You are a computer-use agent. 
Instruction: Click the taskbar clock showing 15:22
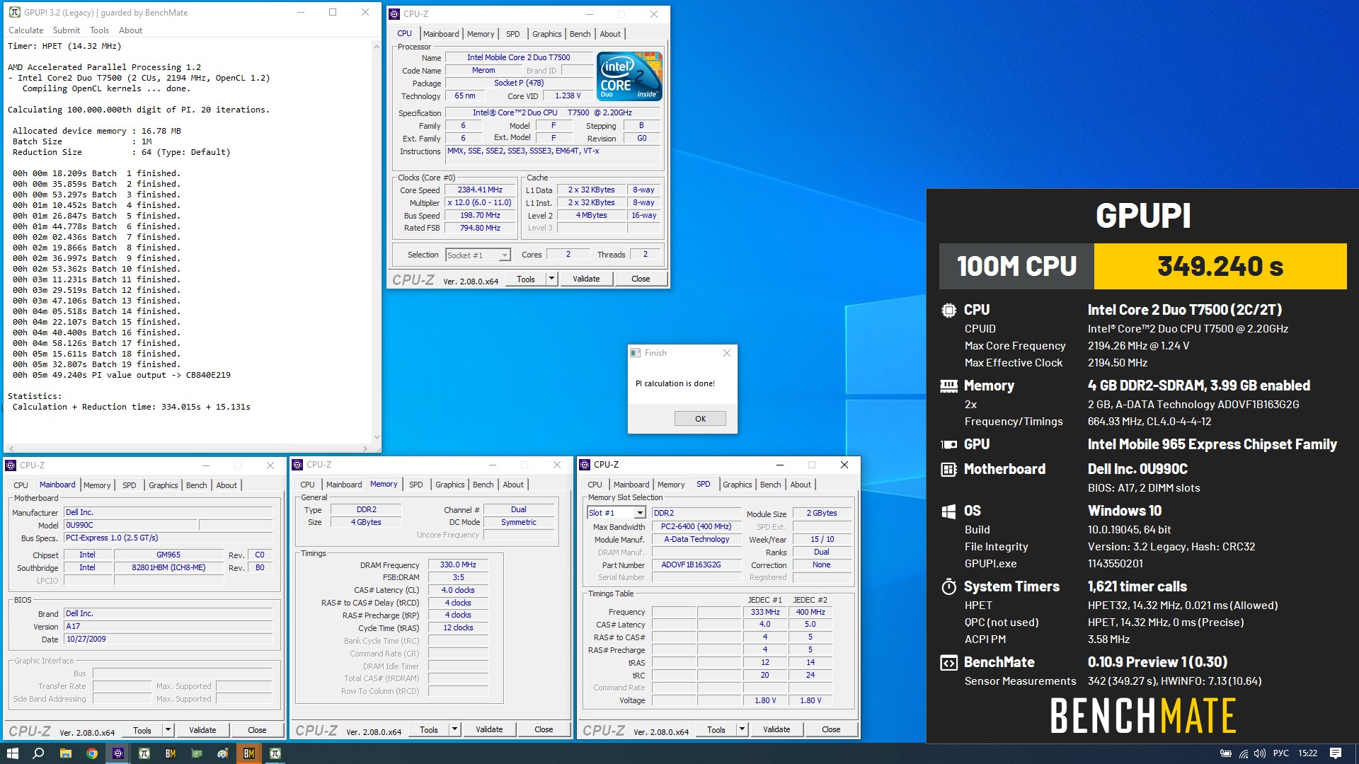coord(1307,753)
